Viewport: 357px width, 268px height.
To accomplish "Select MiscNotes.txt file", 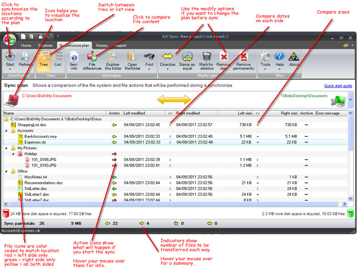I will click(36, 177).
